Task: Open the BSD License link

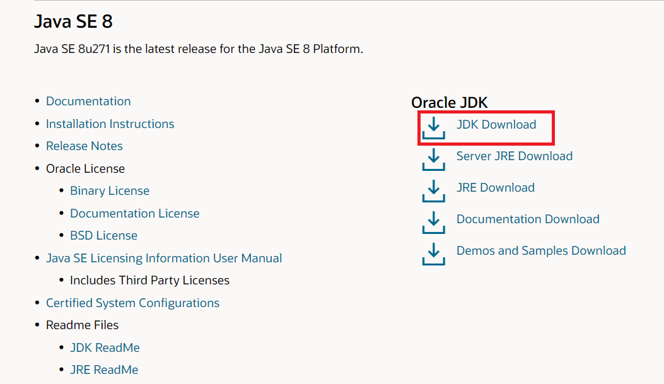Action: point(104,235)
